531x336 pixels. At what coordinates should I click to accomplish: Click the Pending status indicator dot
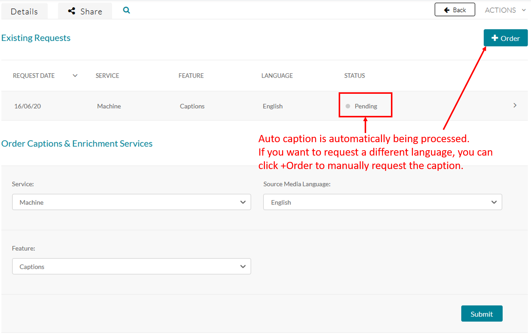[x=348, y=106]
